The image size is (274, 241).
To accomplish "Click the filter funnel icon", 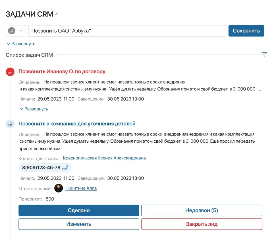I will coord(264,55).
